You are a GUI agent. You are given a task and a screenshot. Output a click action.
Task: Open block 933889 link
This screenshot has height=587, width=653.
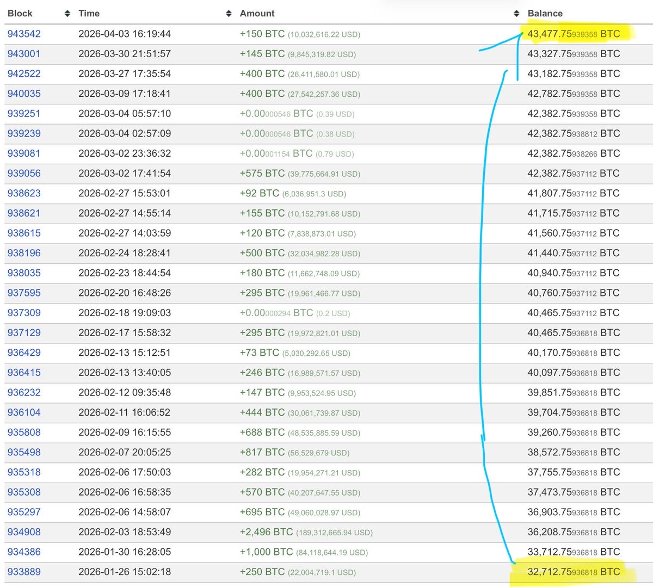click(24, 572)
